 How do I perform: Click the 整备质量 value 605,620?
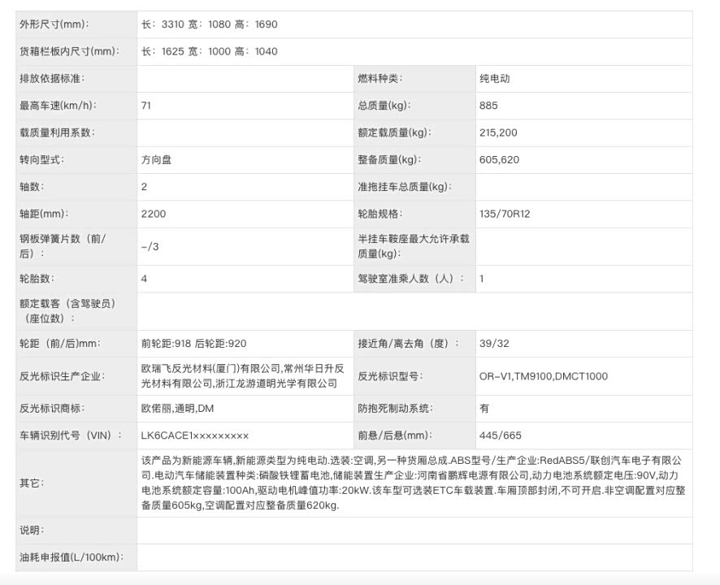click(499, 160)
